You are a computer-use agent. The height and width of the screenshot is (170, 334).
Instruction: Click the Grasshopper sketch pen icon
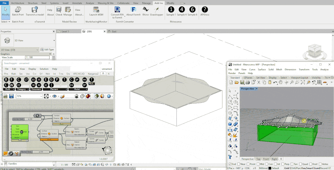pyautogui.click(x=62, y=96)
